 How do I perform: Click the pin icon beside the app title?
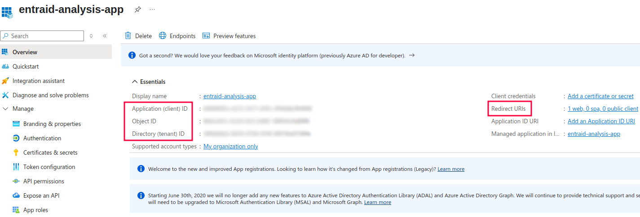coord(138,10)
